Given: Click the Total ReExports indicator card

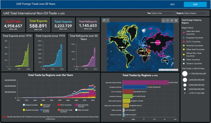Looking at the screenshot, I should pyautogui.click(x=88, y=25).
